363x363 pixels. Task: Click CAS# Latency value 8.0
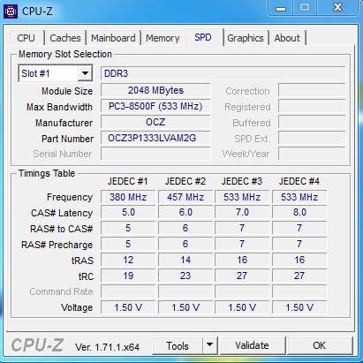[x=299, y=212]
